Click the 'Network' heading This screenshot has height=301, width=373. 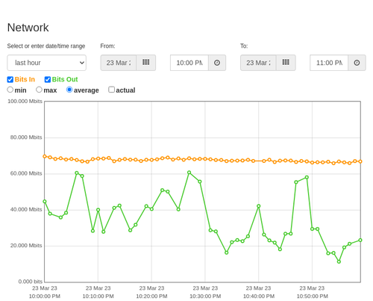(28, 28)
